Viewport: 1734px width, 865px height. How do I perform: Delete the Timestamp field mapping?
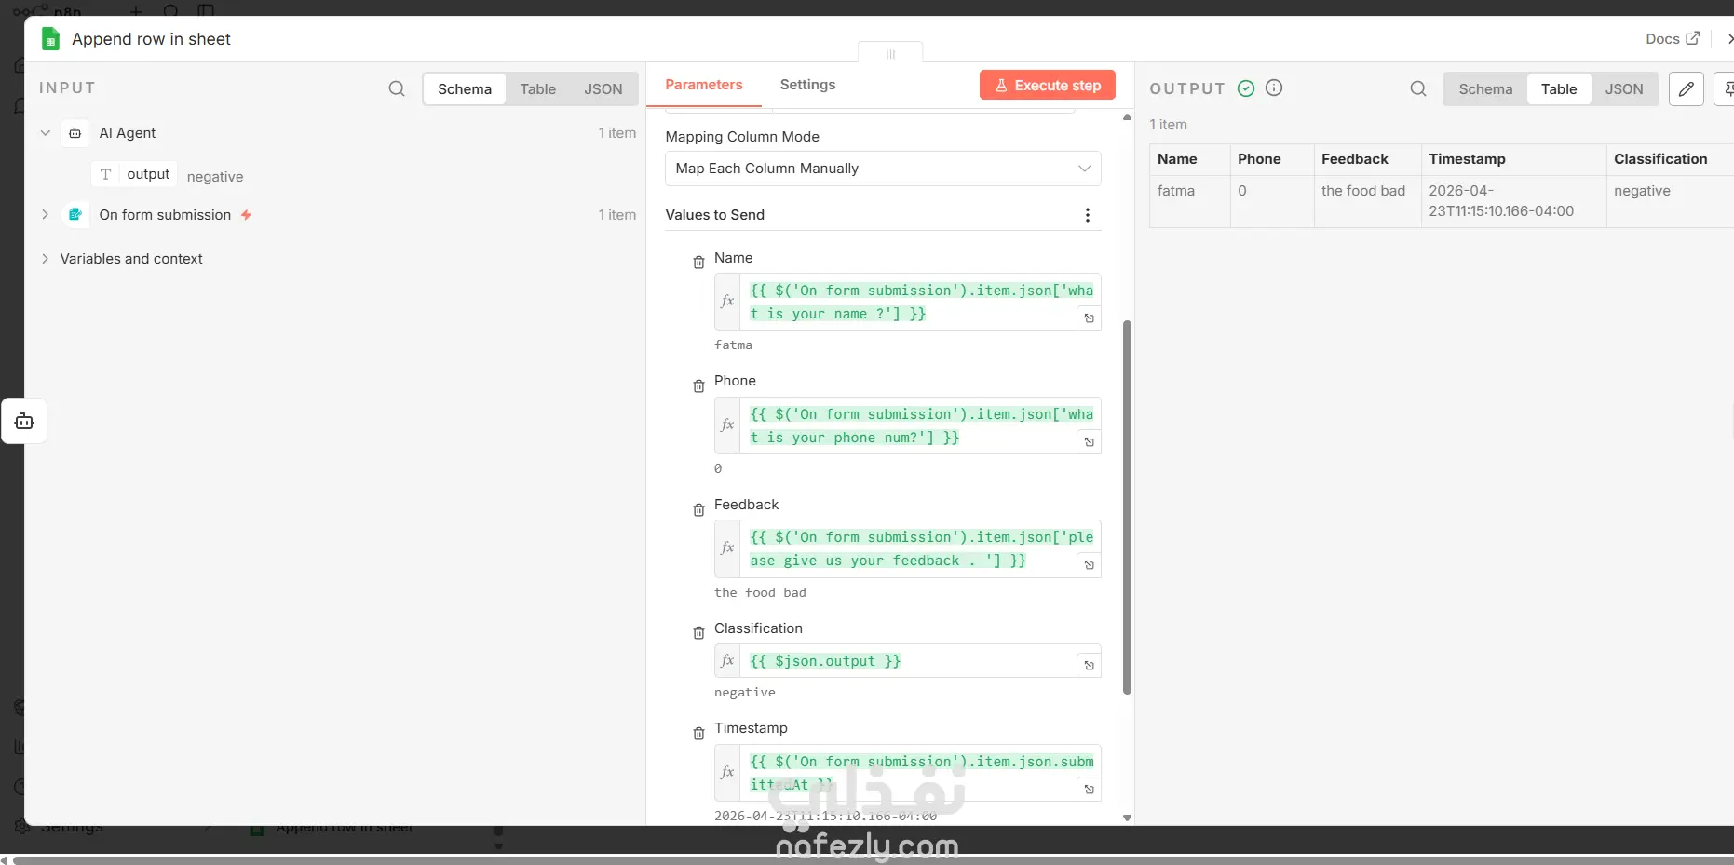point(698,734)
